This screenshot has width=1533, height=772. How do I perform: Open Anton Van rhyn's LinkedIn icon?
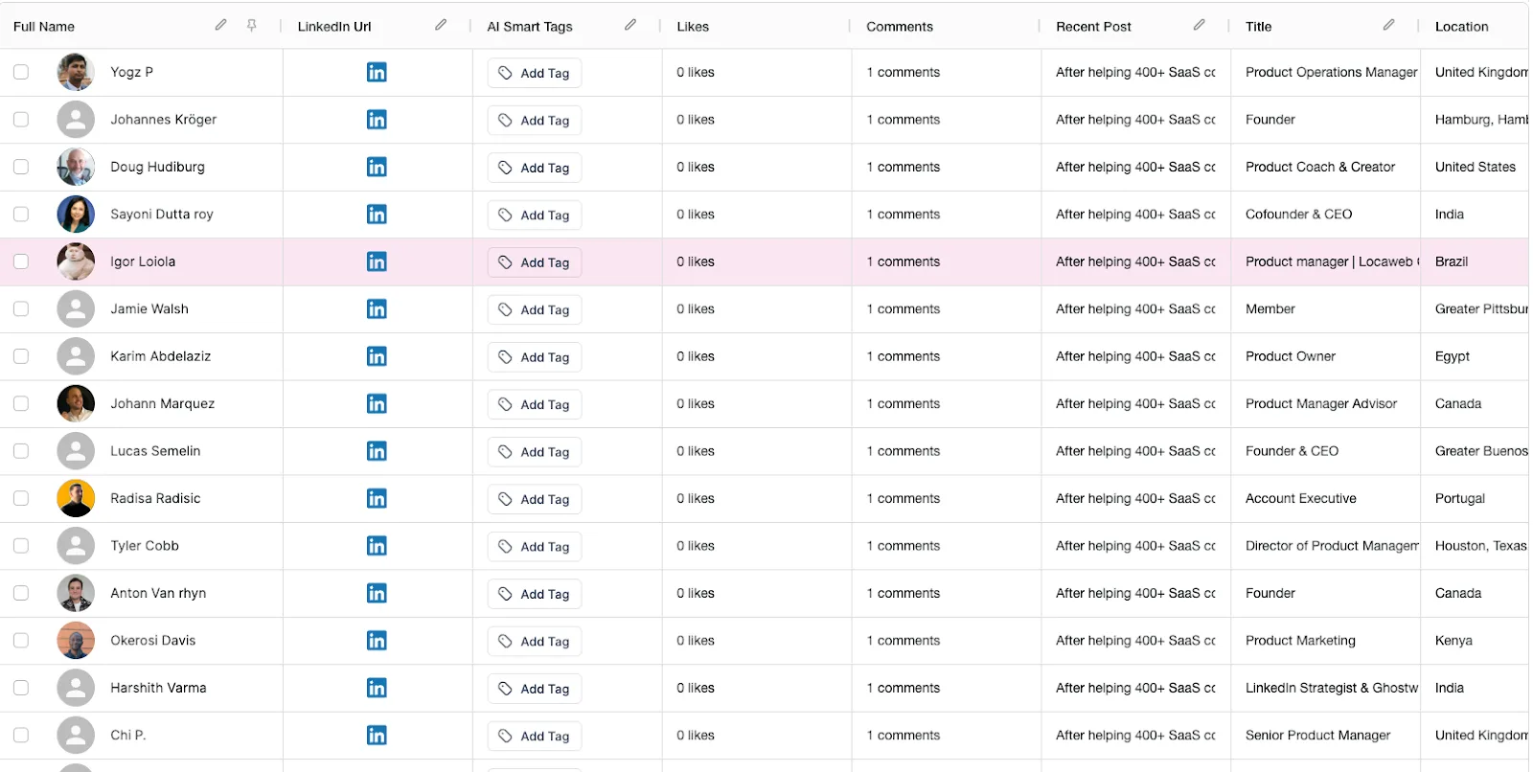tap(377, 593)
